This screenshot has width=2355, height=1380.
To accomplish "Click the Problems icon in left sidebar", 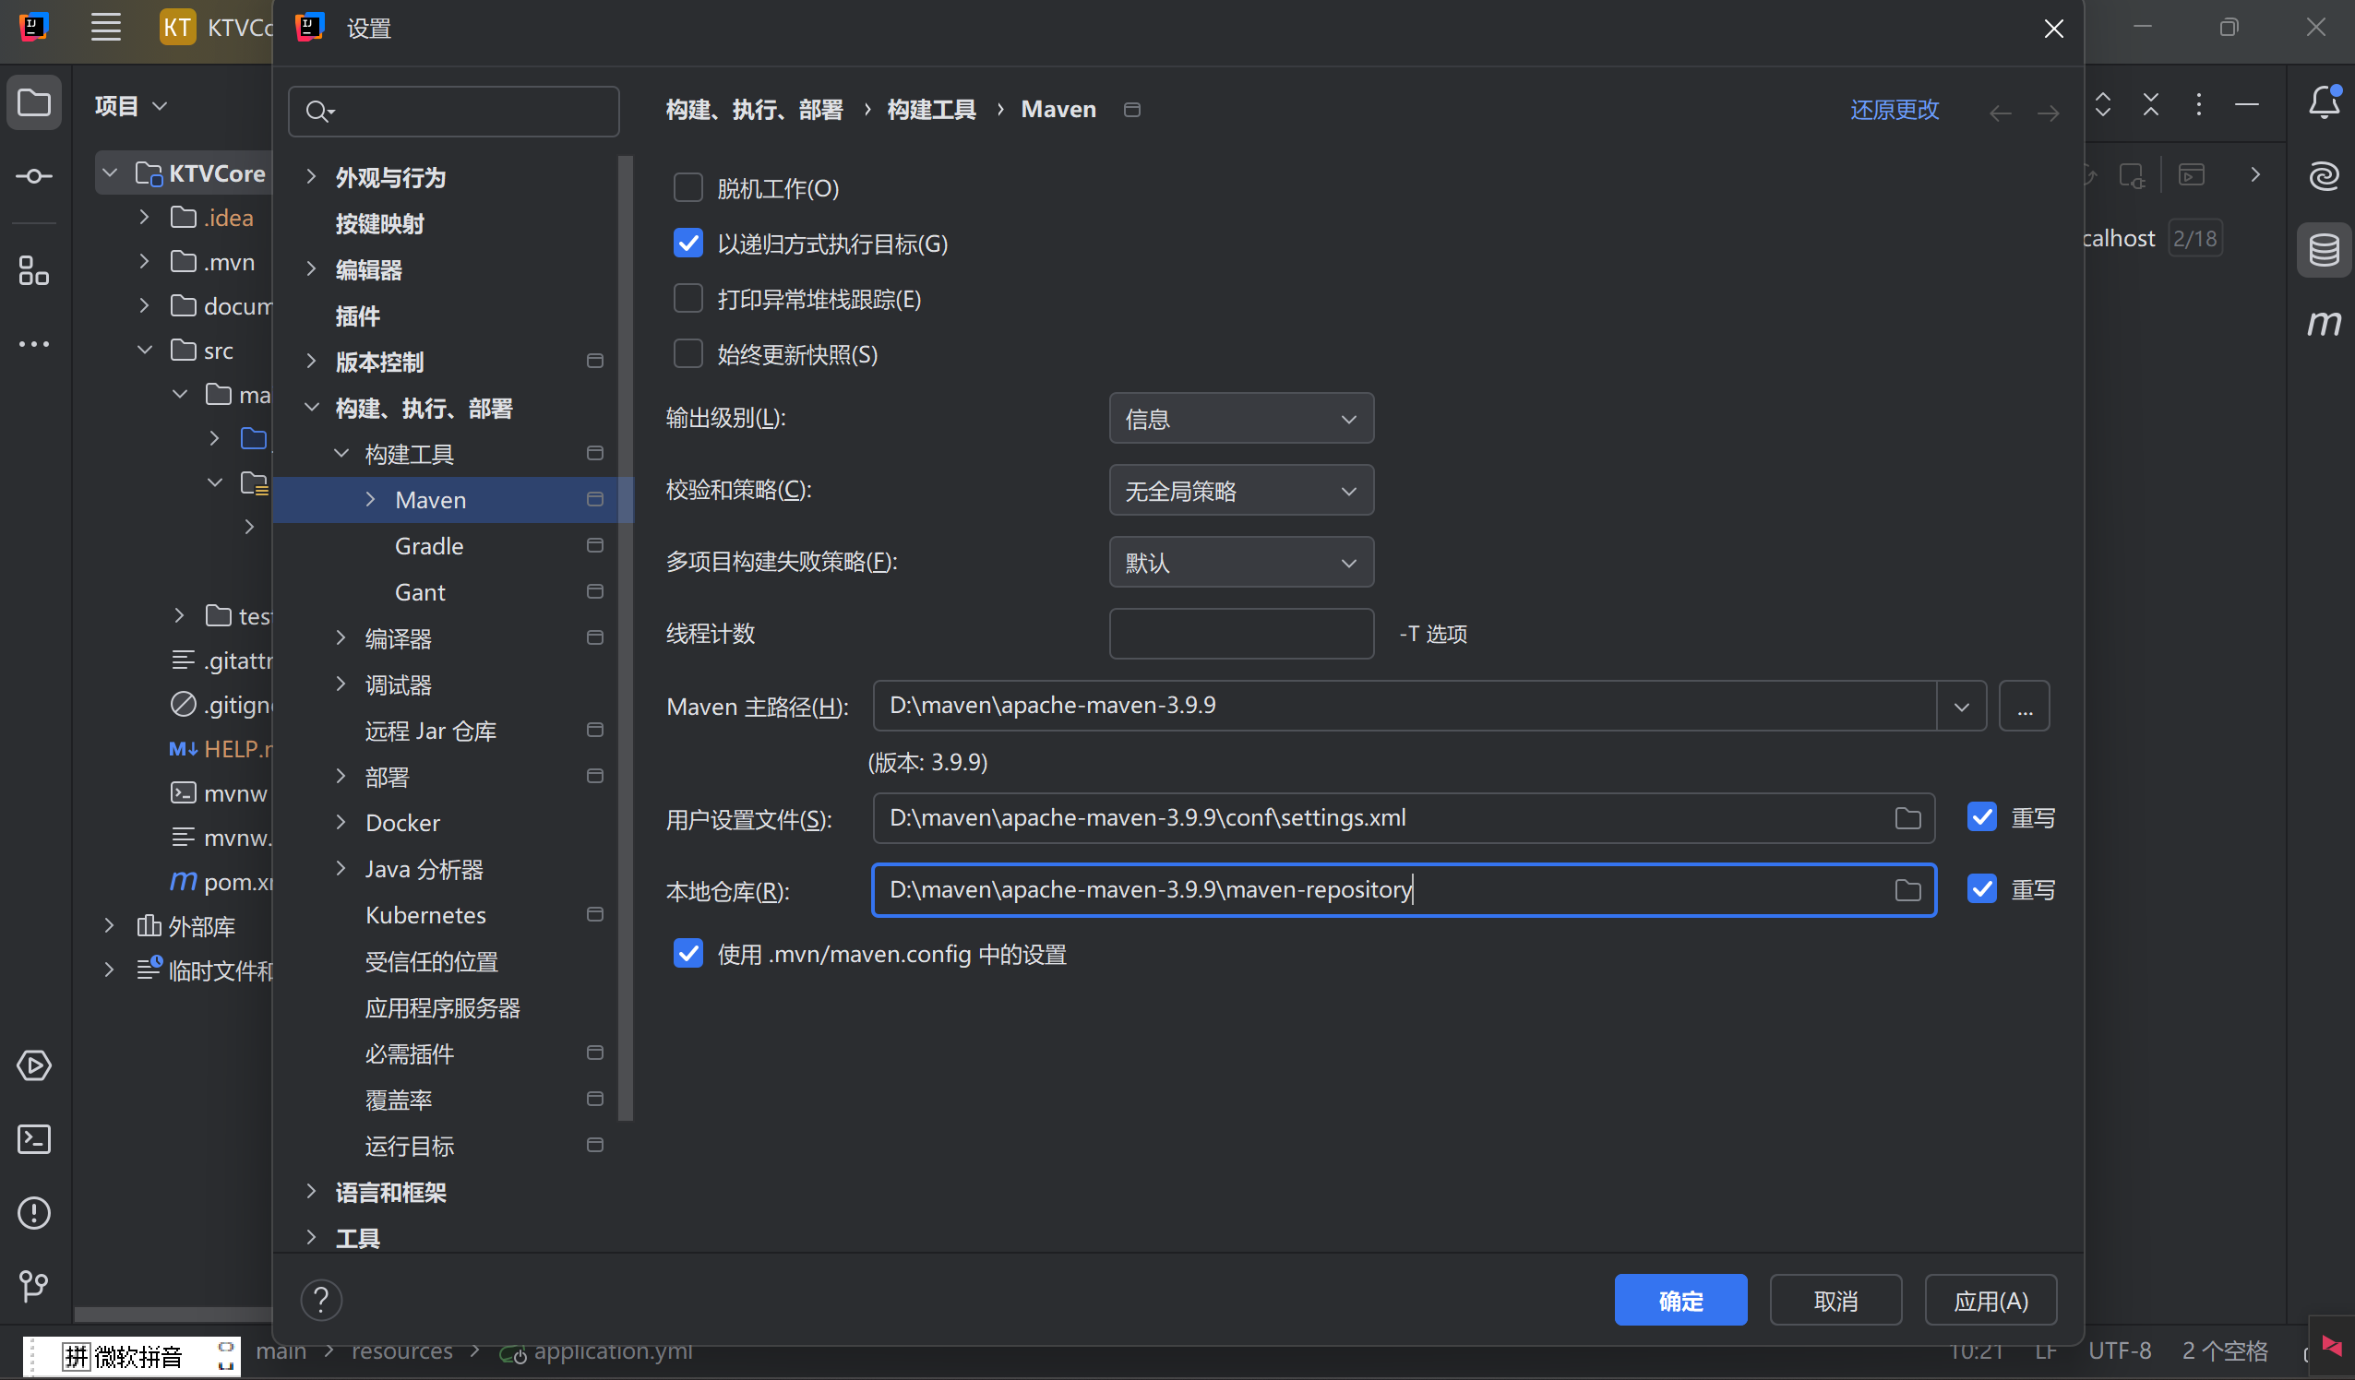I will 34,1213.
